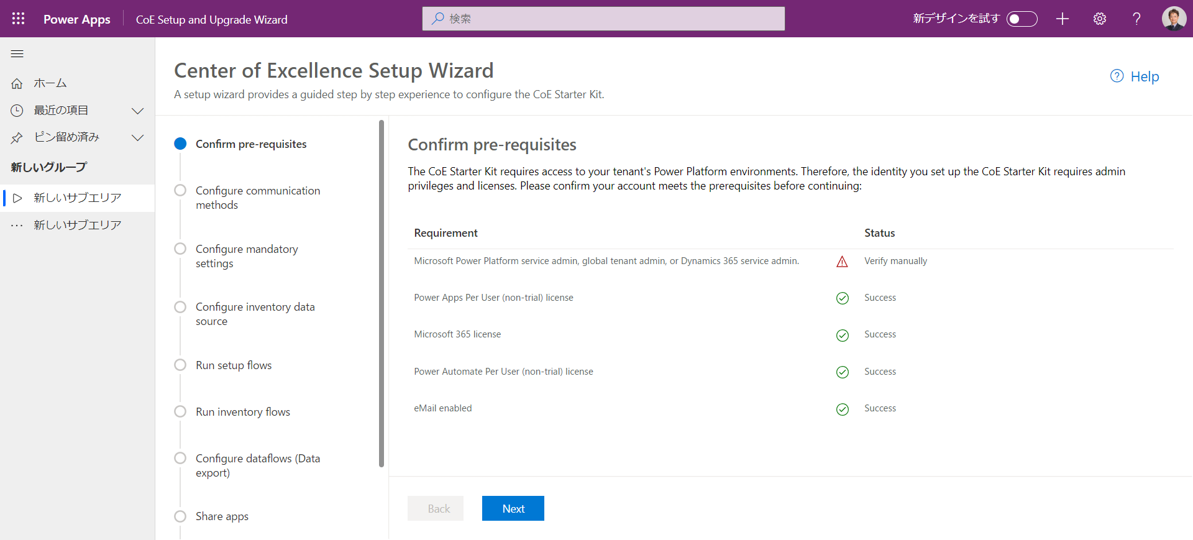
Task: Click Microsoft 365 license success checkmark
Action: point(842,336)
